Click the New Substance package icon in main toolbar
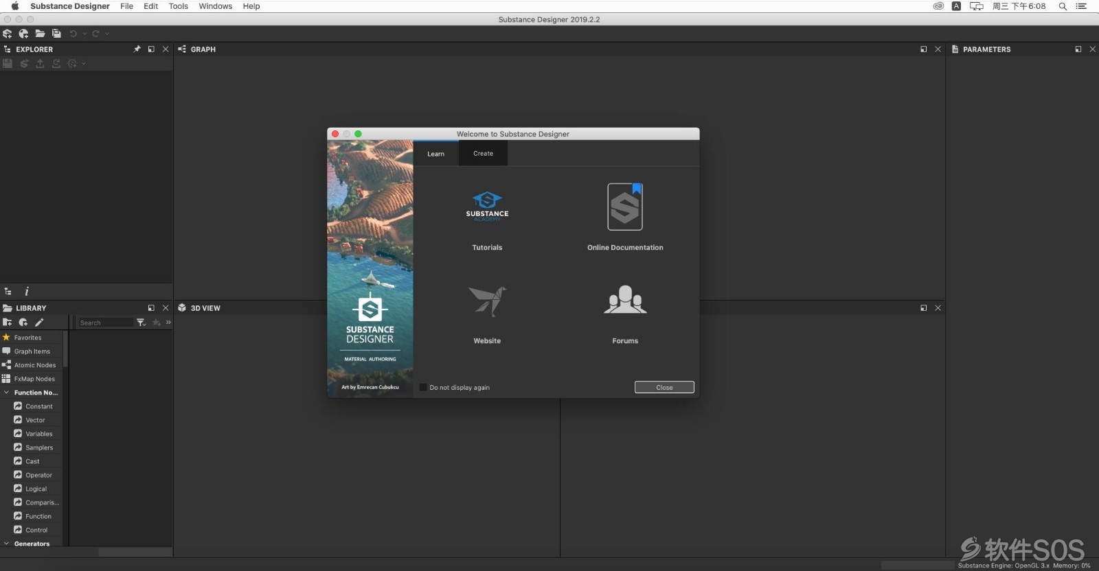 pos(8,34)
